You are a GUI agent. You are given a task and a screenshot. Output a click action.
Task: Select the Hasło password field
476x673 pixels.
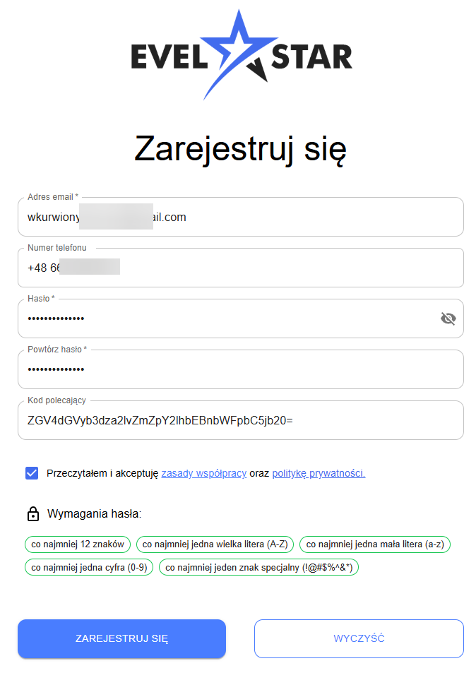tap(226, 318)
